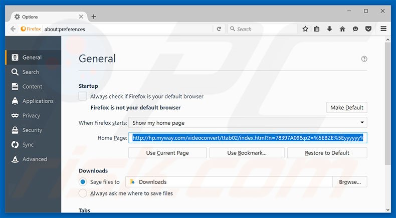
Task: Show bookmarks list icon
Action: tap(317, 29)
